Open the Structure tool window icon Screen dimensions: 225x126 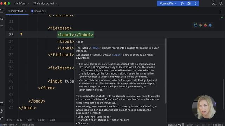[x=1, y=18]
